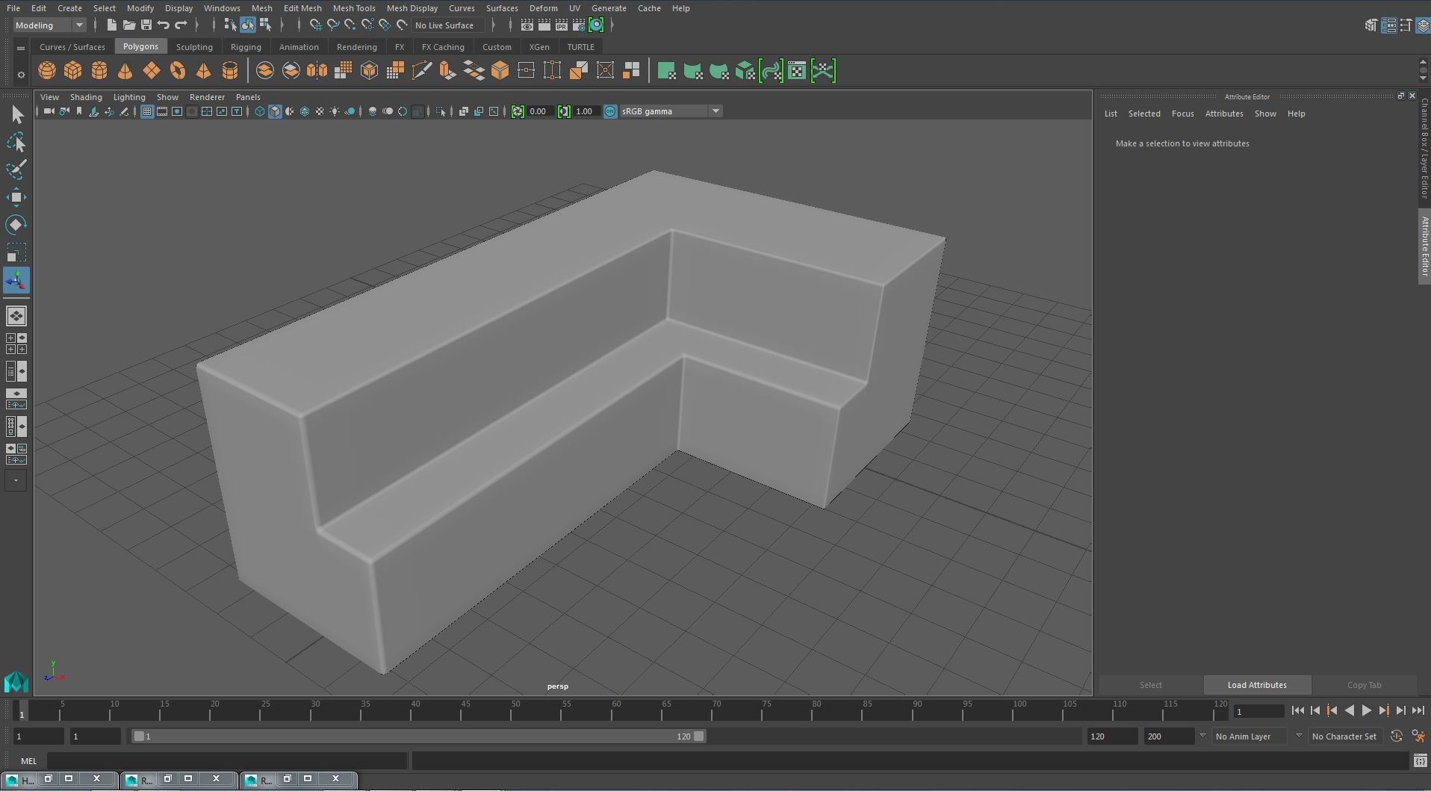Viewport: 1431px width, 791px height.
Task: Click the MEL command input line
Action: click(227, 761)
